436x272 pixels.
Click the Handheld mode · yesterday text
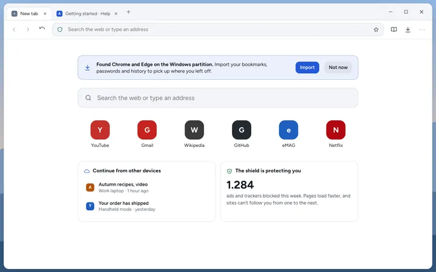[127, 210]
